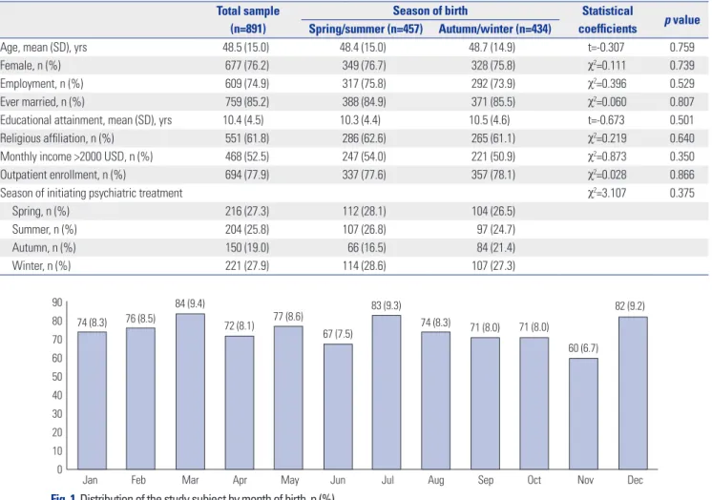This screenshot has width=712, height=500.
Task: Click the 'Ever married, n (%)' row label
Action: (42, 102)
